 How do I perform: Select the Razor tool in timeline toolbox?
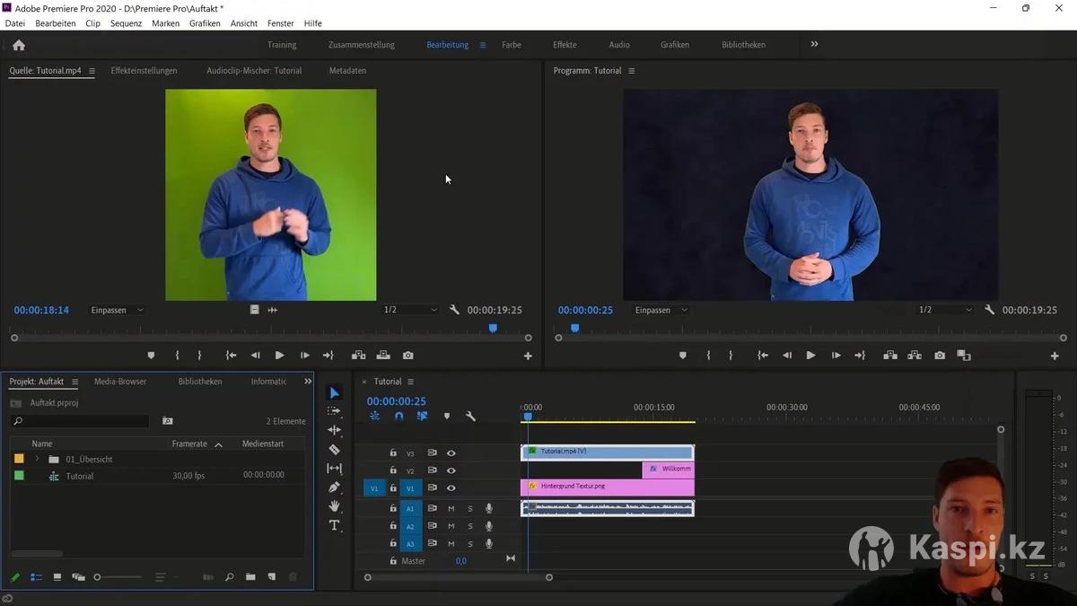[334, 450]
